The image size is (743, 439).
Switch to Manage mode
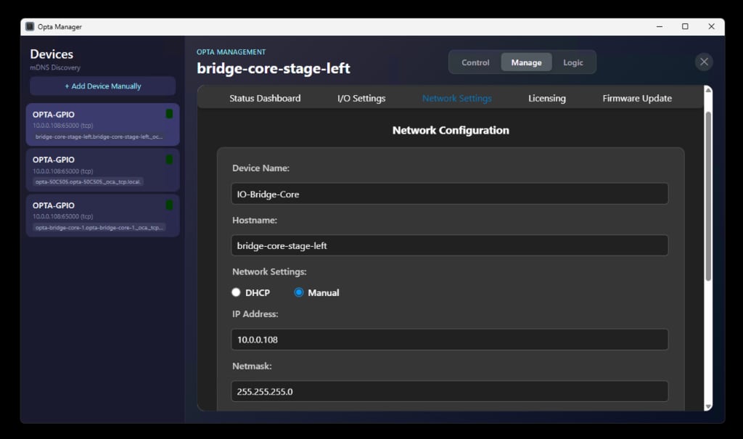click(526, 62)
